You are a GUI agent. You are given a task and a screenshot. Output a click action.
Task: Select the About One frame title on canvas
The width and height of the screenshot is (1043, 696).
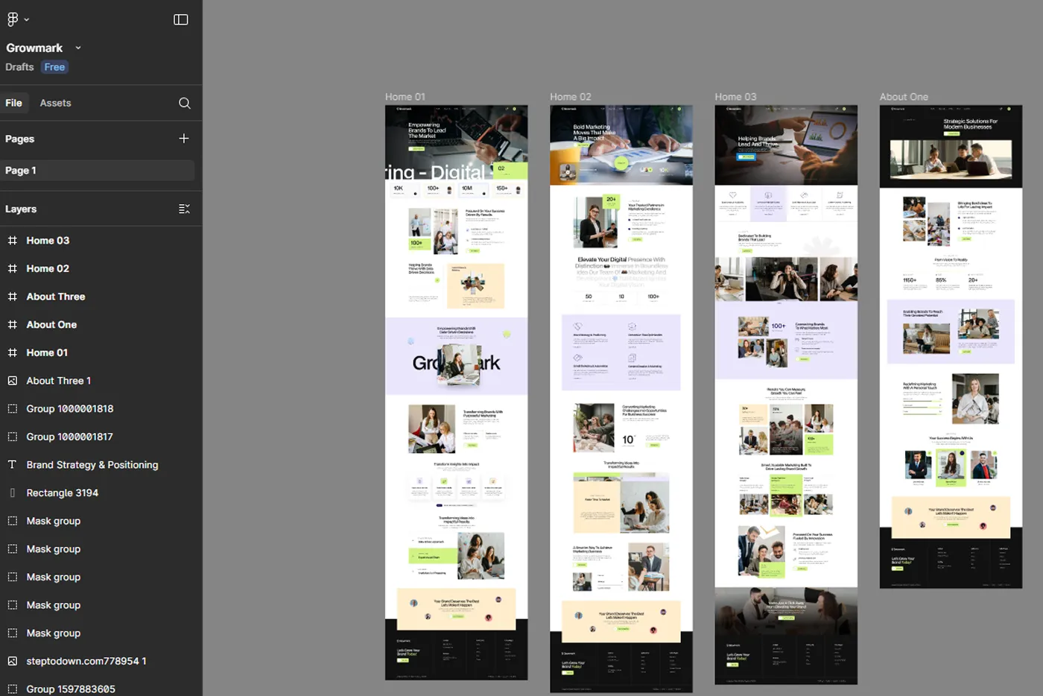tap(904, 96)
